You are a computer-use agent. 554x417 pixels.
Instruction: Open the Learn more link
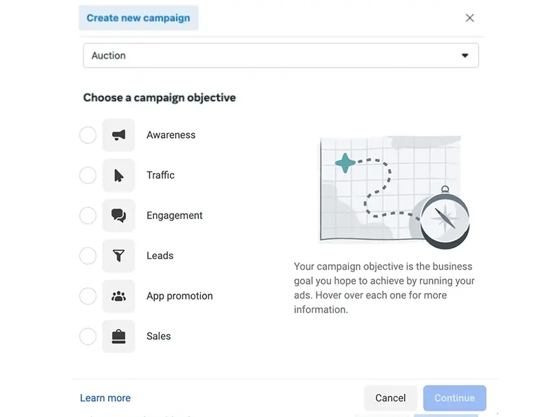pyautogui.click(x=105, y=398)
